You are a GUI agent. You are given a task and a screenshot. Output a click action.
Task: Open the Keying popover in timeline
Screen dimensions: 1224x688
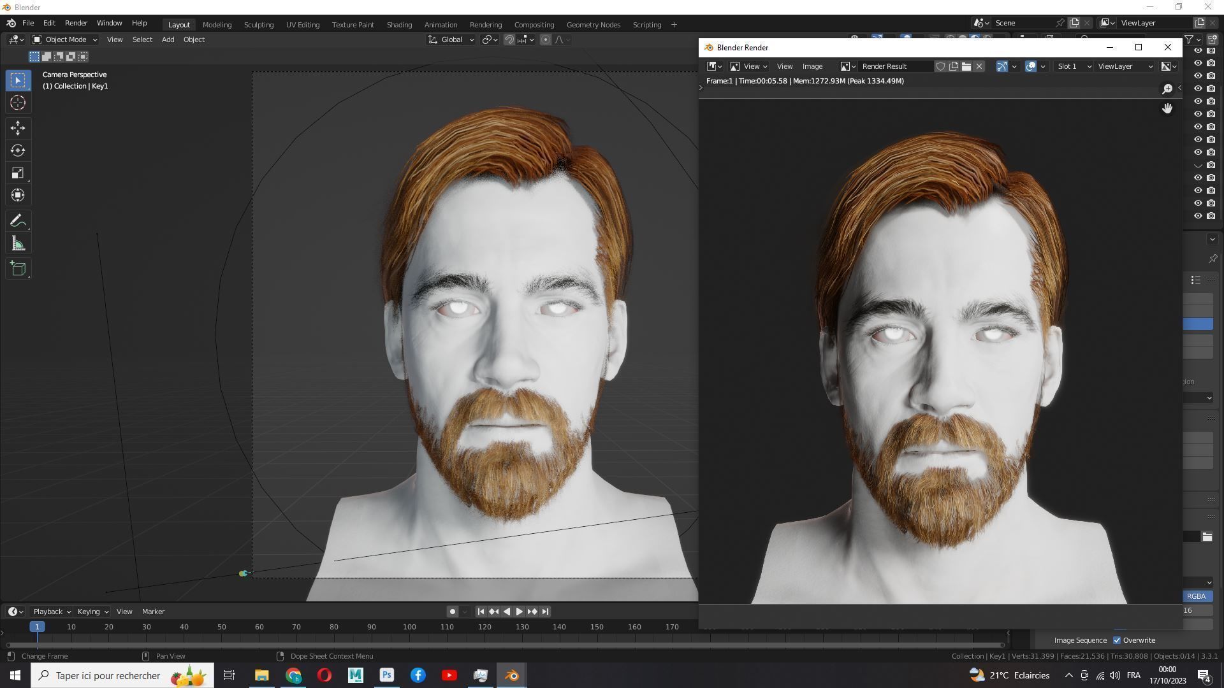(x=92, y=612)
